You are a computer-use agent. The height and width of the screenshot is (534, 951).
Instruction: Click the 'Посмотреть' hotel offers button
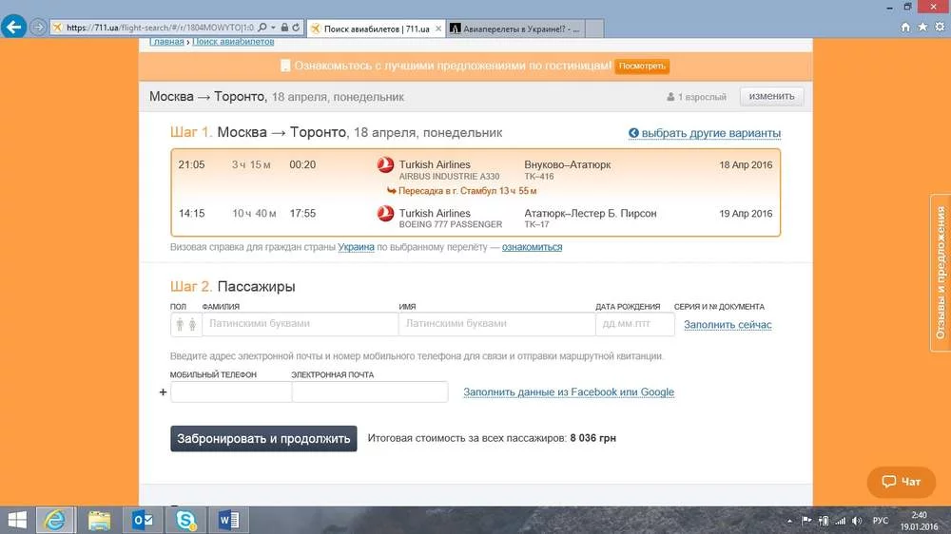(x=642, y=67)
